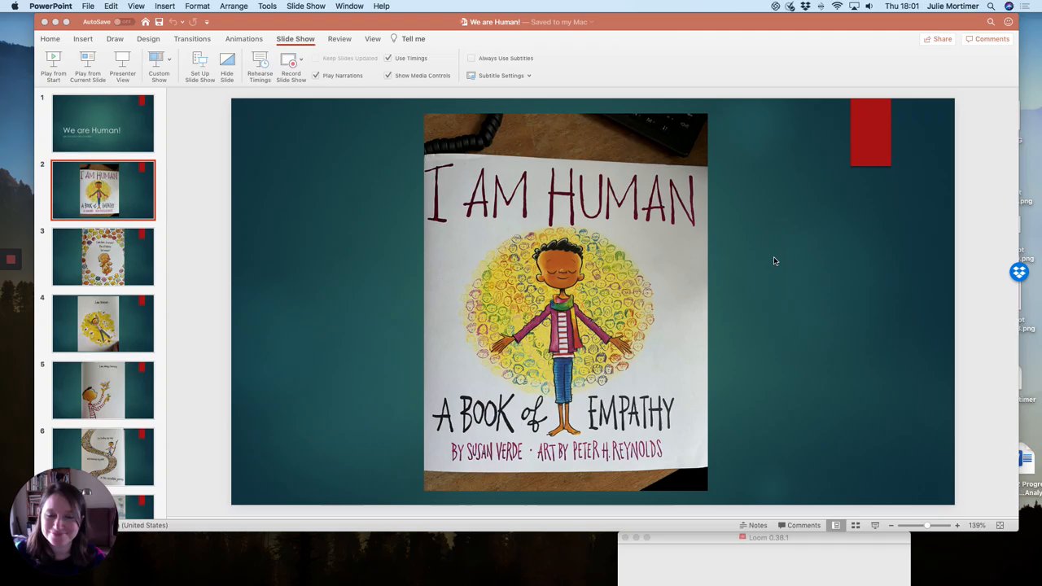Select the red rectangle on slide
Viewport: 1042px width, 586px height.
[x=870, y=132]
